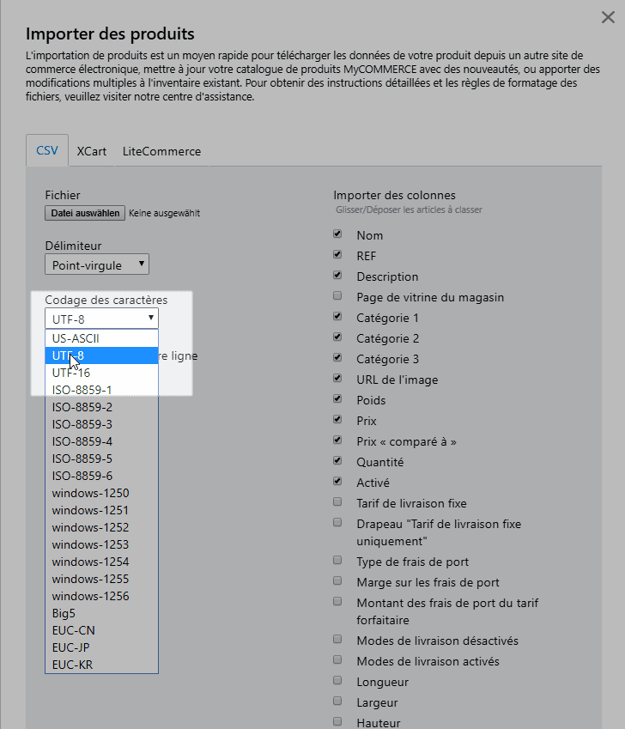625x729 pixels.
Task: Enable Tarif de livraison fixe checkbox
Action: (337, 501)
